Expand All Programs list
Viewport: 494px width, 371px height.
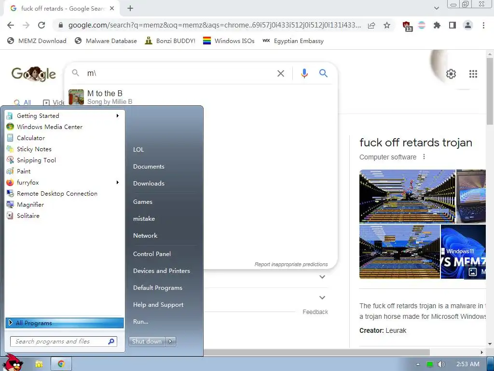click(x=64, y=323)
